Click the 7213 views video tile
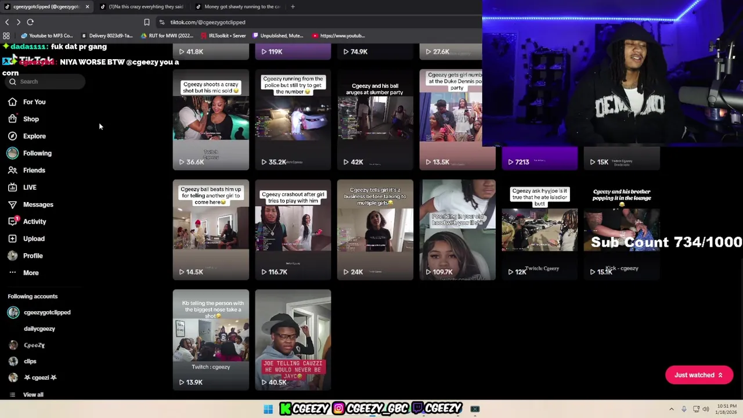The image size is (743, 418). pos(540,158)
